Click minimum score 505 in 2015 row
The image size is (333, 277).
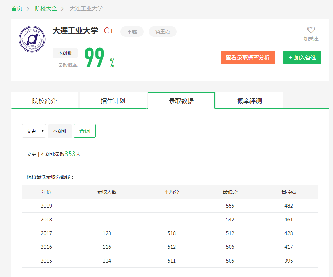(x=230, y=261)
